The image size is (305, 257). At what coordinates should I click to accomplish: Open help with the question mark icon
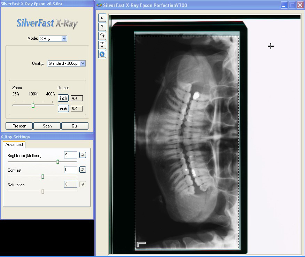click(102, 27)
